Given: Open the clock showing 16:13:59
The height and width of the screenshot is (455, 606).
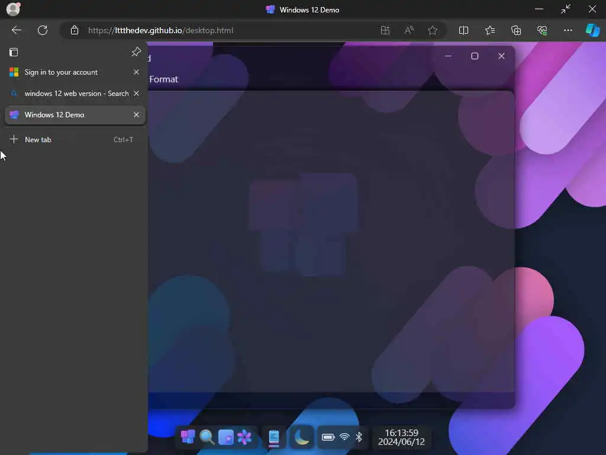Looking at the screenshot, I should 402,437.
